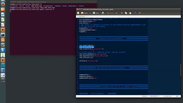Copy selection with the copy icon

pyautogui.click(x=126, y=13)
